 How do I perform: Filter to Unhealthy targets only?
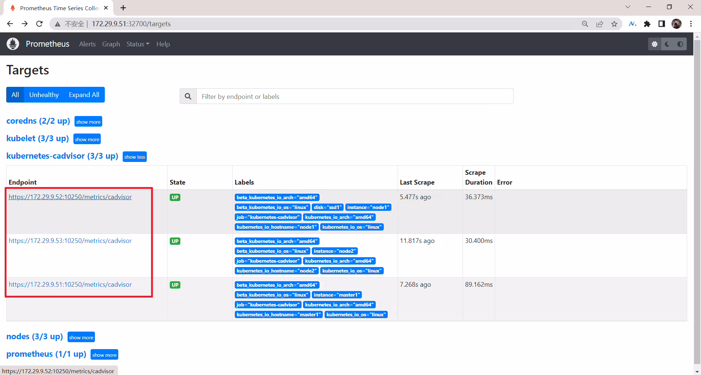[x=44, y=94]
